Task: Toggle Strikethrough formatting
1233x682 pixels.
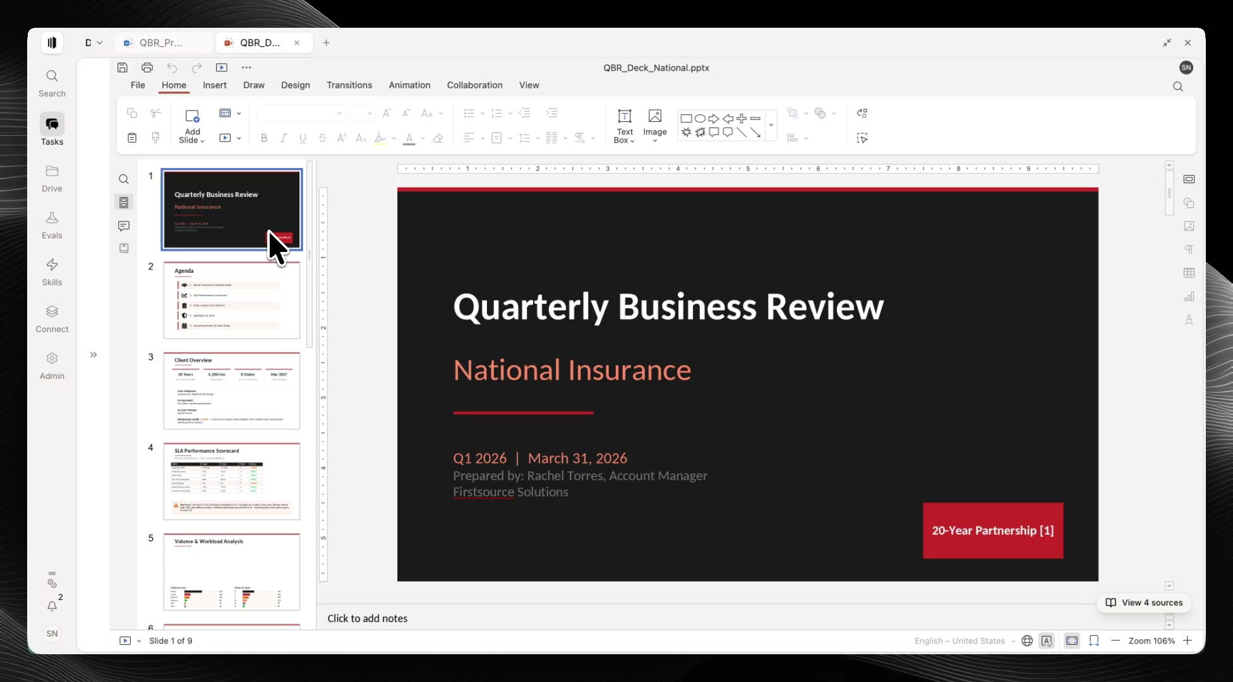Action: click(322, 138)
